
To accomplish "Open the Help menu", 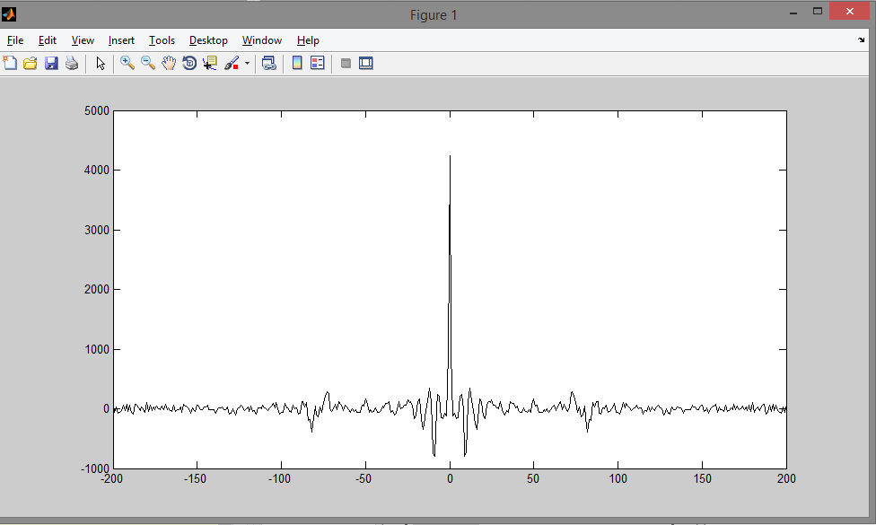I will pos(308,40).
